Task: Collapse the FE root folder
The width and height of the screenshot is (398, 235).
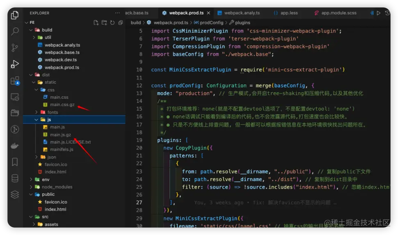Action: pyautogui.click(x=26, y=22)
